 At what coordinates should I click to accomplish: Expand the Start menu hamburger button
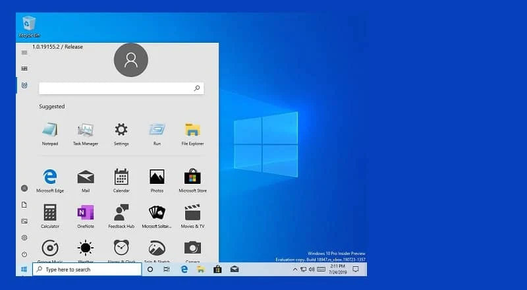[x=24, y=53]
